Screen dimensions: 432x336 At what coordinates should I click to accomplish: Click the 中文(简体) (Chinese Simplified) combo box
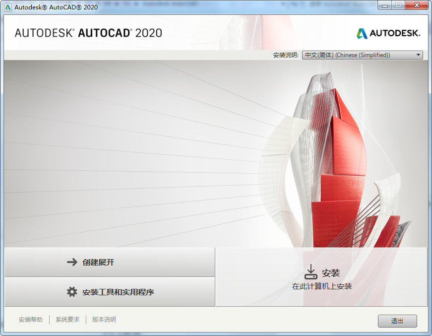362,55
